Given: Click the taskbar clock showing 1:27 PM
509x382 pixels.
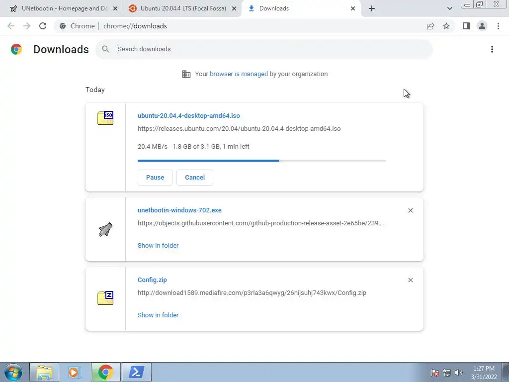Looking at the screenshot, I should pos(484,373).
